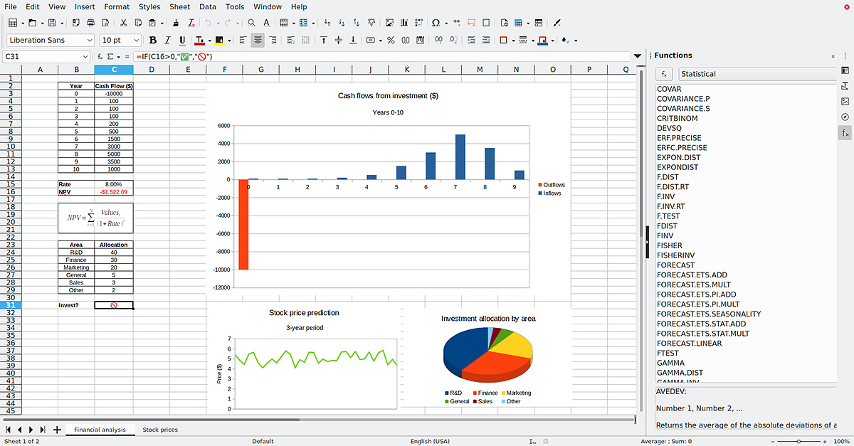Open the Font Name dropdown
Screen dimensions: 854x446
click(x=89, y=41)
